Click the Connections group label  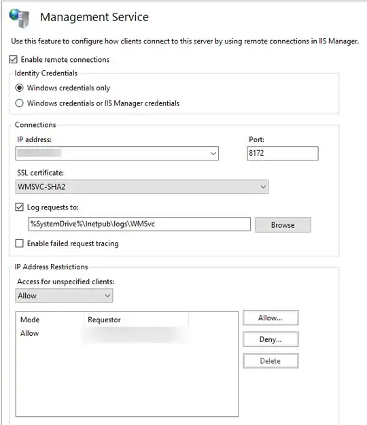point(35,125)
